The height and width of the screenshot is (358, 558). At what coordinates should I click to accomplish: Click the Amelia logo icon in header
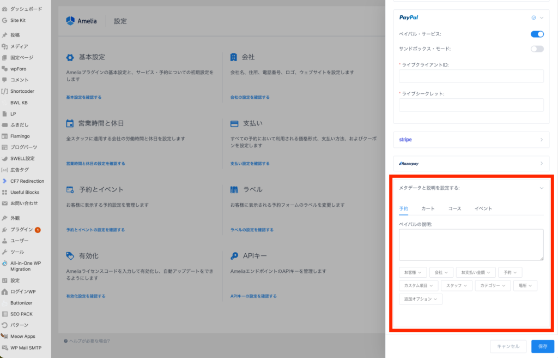[x=70, y=21]
